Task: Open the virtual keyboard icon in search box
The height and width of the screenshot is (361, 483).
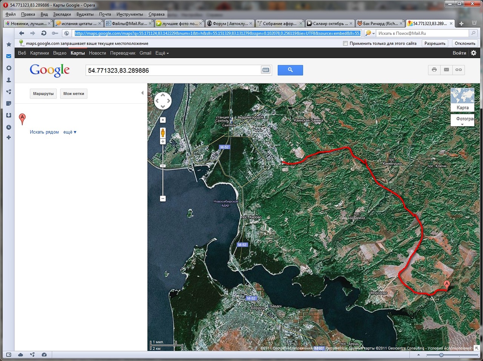Action: point(266,70)
